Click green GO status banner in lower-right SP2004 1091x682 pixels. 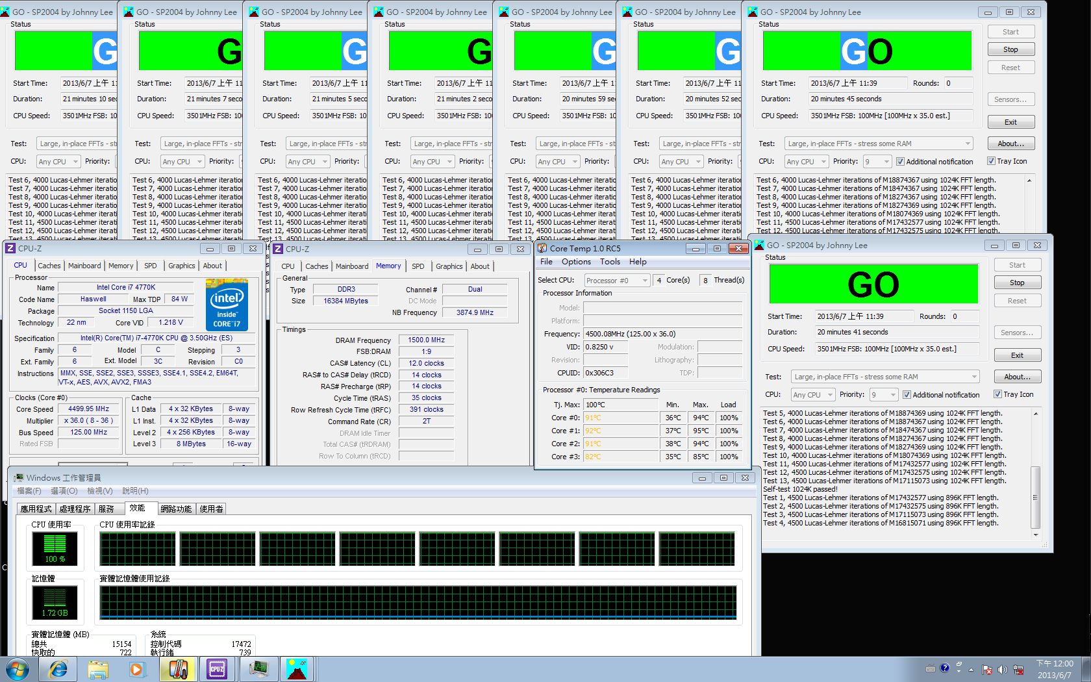click(x=873, y=284)
